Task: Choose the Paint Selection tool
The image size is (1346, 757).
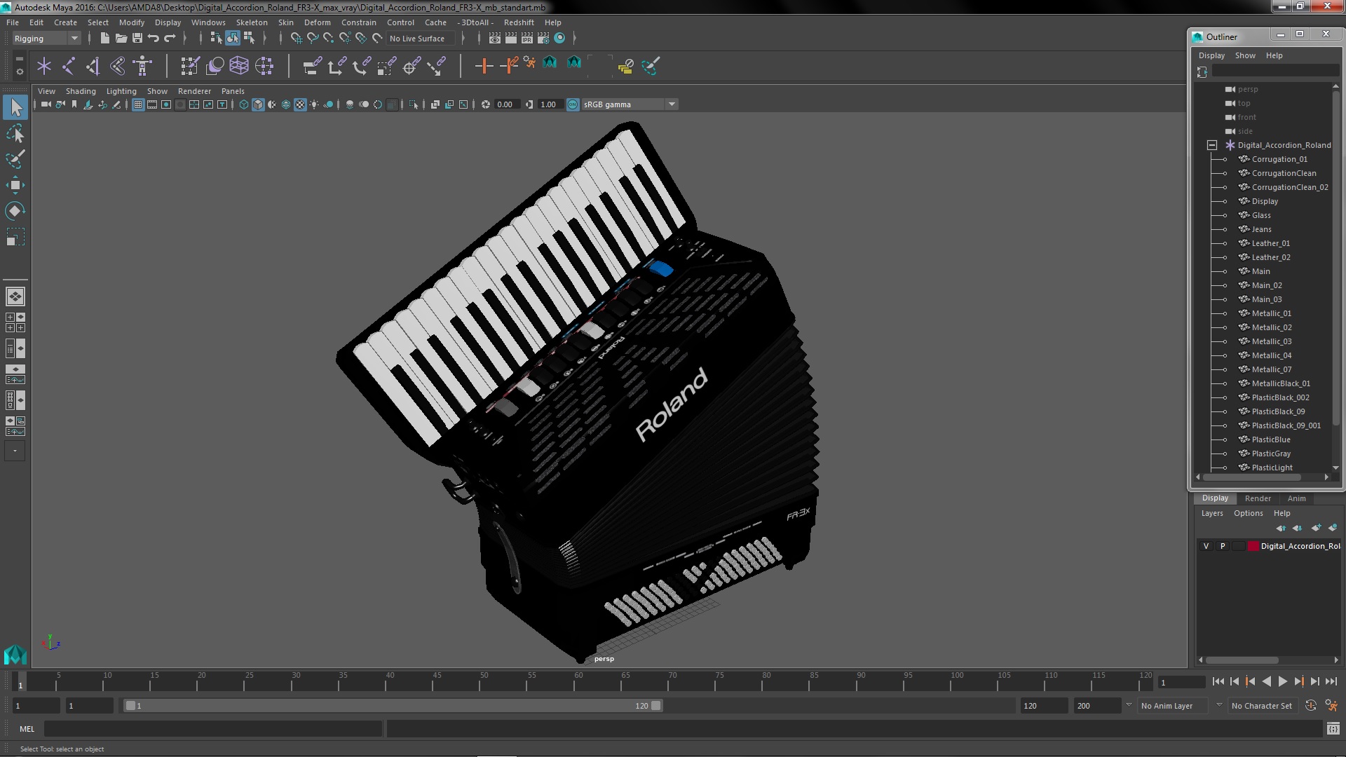Action: [15, 159]
